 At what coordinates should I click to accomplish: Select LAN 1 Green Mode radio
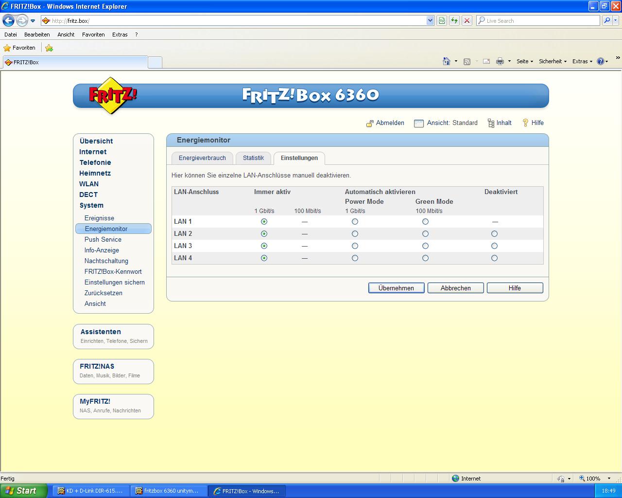(x=425, y=221)
